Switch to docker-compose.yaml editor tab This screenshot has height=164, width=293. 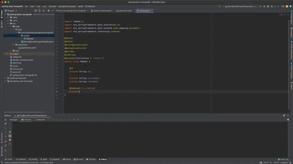coord(102,11)
